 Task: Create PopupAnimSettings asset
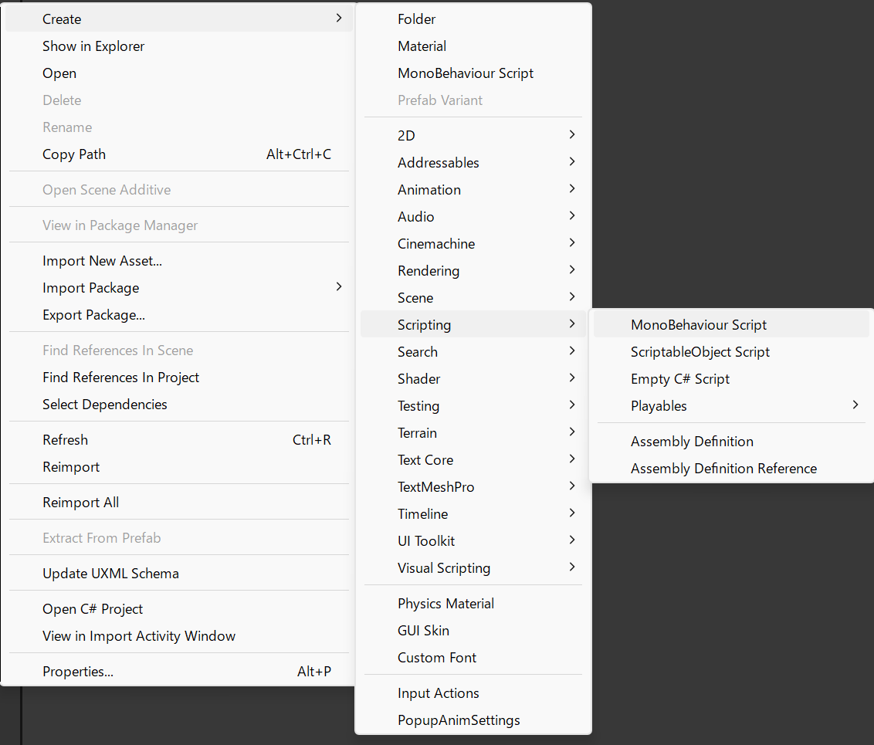pyautogui.click(x=459, y=720)
